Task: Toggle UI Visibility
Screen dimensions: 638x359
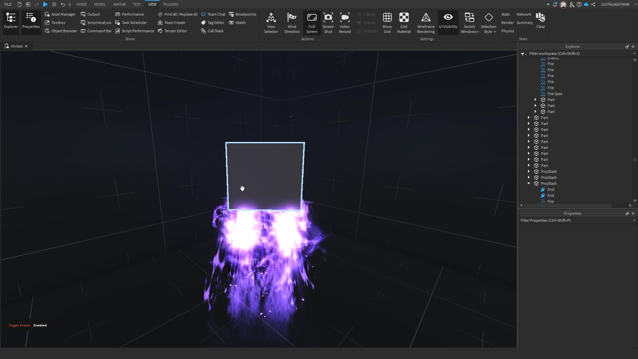Action: (448, 22)
